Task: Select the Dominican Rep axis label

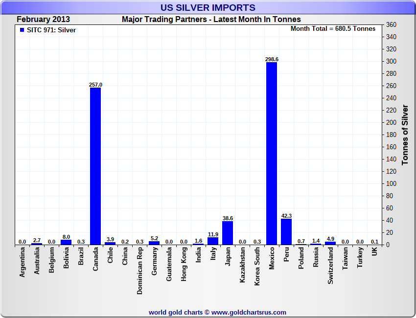Action: (x=139, y=271)
